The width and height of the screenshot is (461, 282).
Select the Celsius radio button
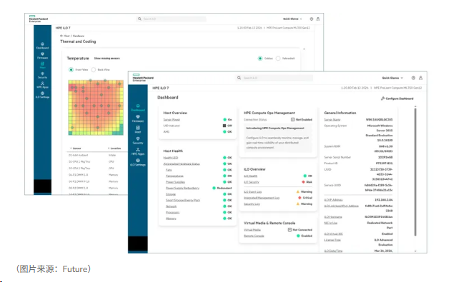click(x=260, y=58)
